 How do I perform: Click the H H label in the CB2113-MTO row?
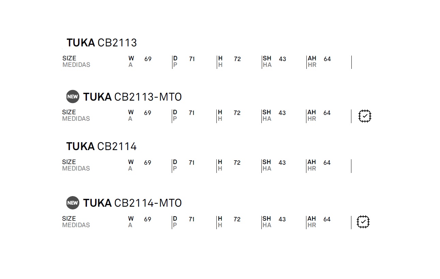220,115
